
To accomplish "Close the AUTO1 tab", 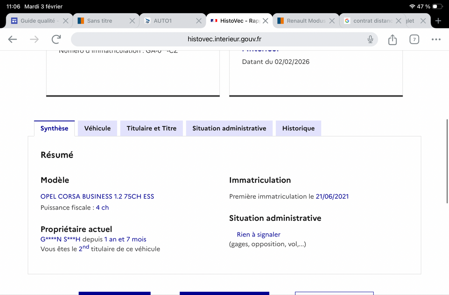I will click(199, 21).
